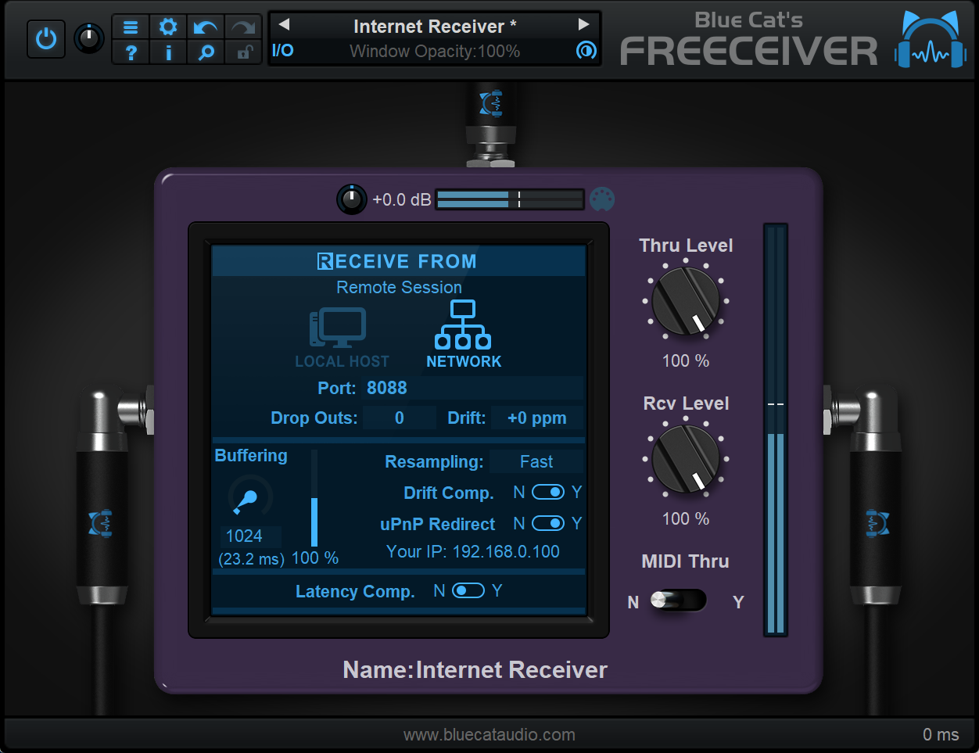Toggle the plugin power bypass button
This screenshot has width=979, height=753.
click(45, 38)
